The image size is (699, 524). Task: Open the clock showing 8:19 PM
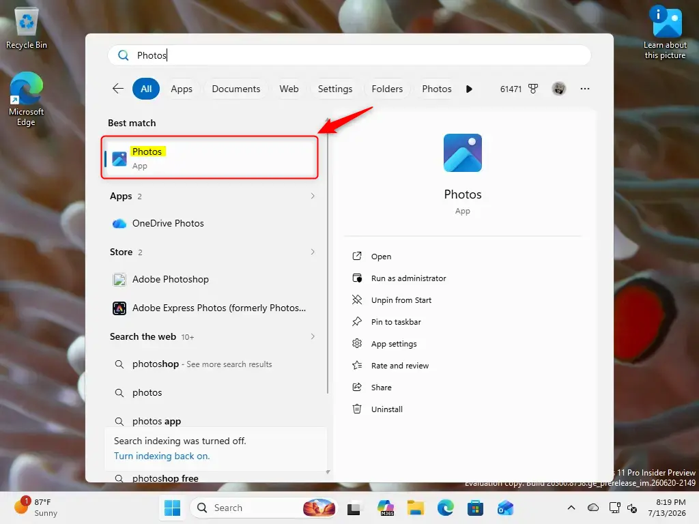pos(667,508)
